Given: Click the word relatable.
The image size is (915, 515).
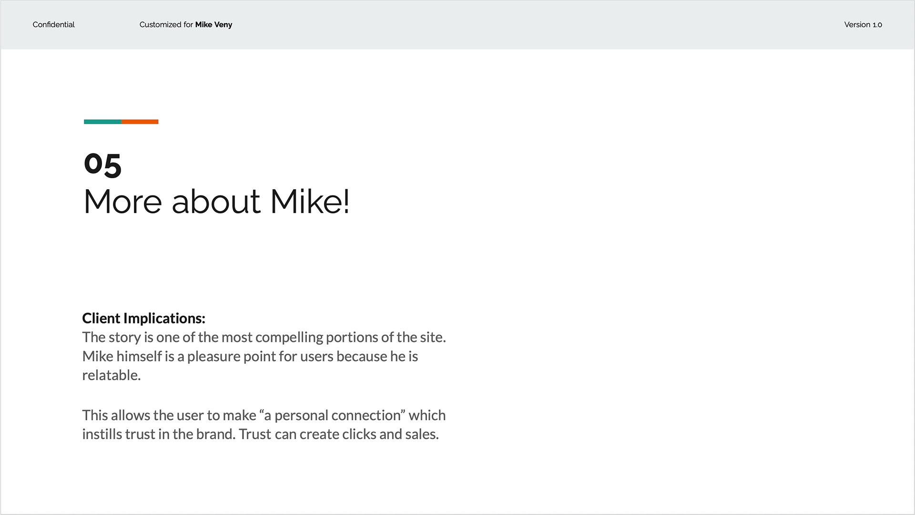Looking at the screenshot, I should click(x=111, y=375).
